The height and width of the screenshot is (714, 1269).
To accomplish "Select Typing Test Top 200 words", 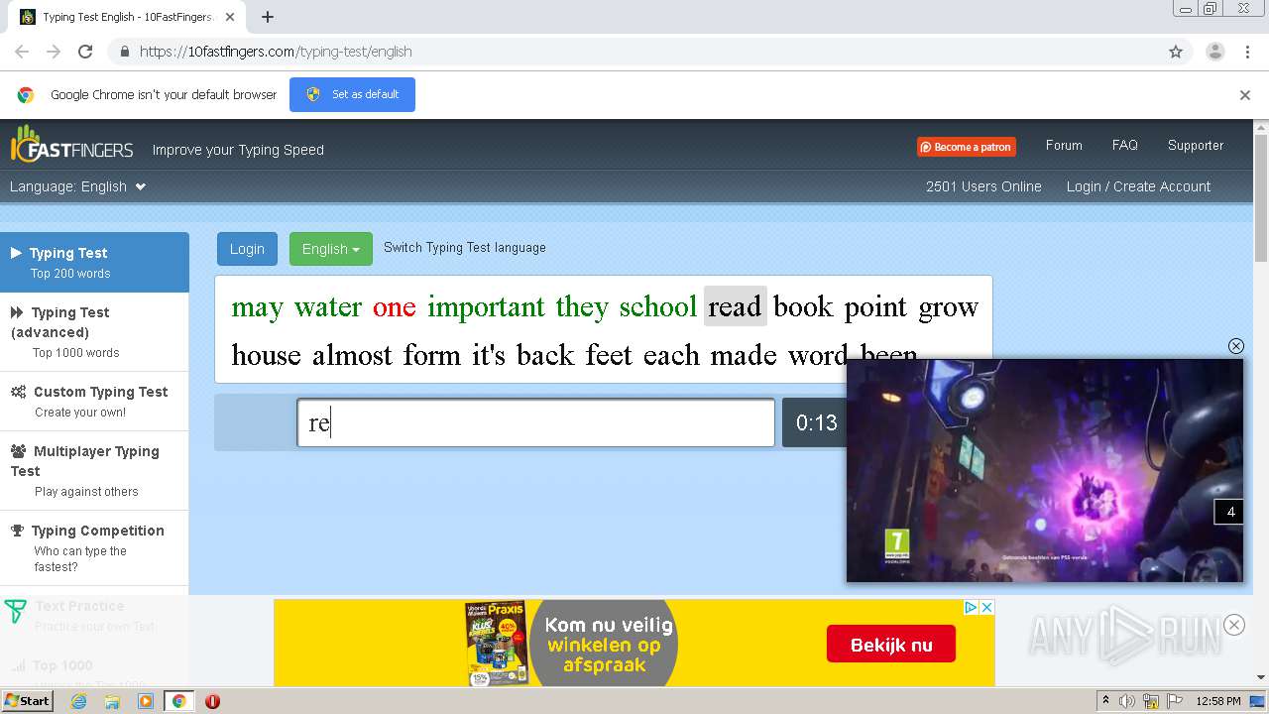I will [94, 262].
